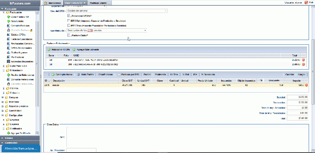The width and height of the screenshot is (315, 153).
Task: Uncheck the ¿Relacionar CFDIs? checkbox
Action: click(69, 16)
